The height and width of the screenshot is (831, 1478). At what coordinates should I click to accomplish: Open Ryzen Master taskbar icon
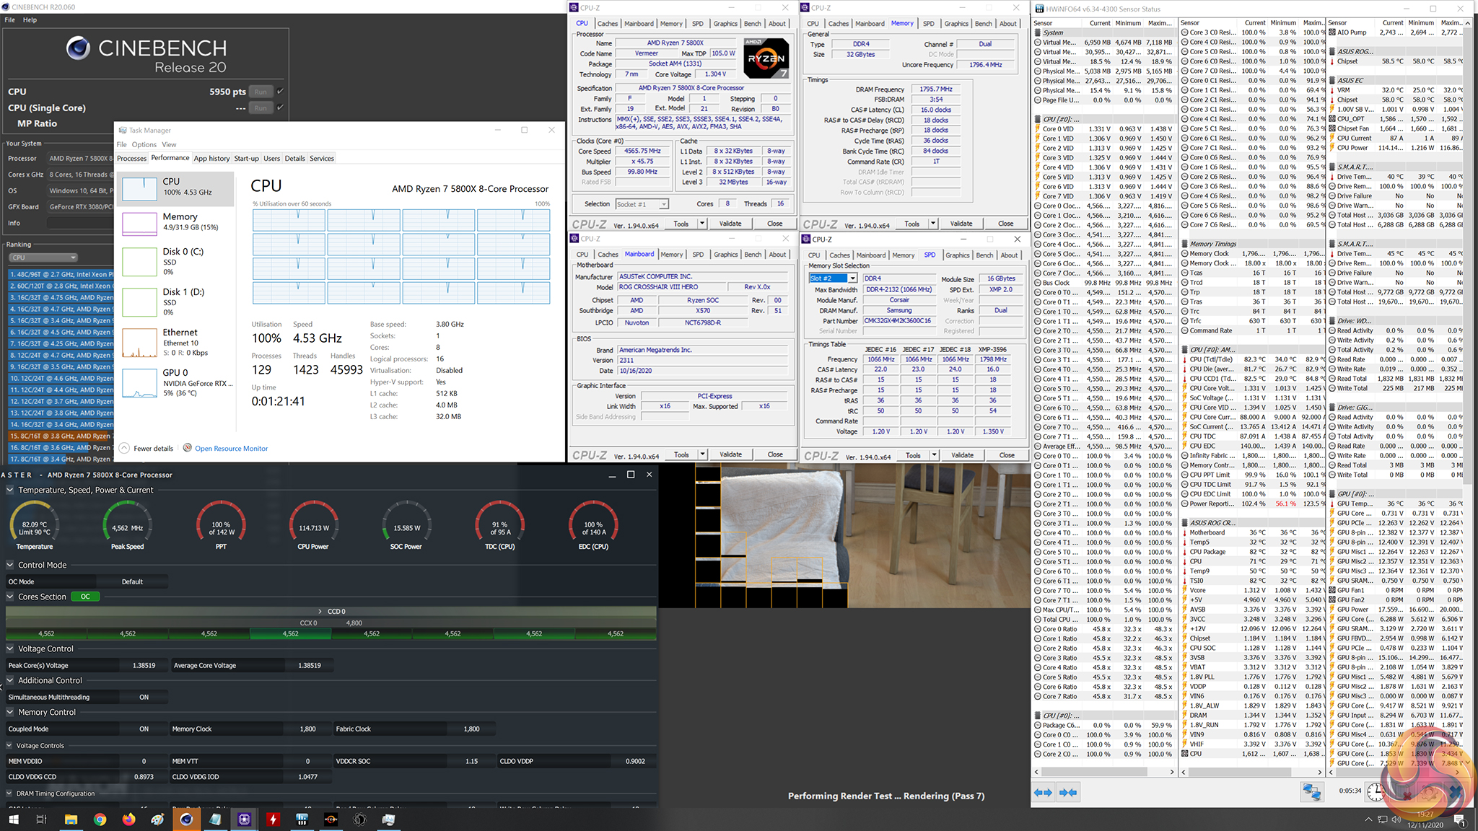pos(331,819)
